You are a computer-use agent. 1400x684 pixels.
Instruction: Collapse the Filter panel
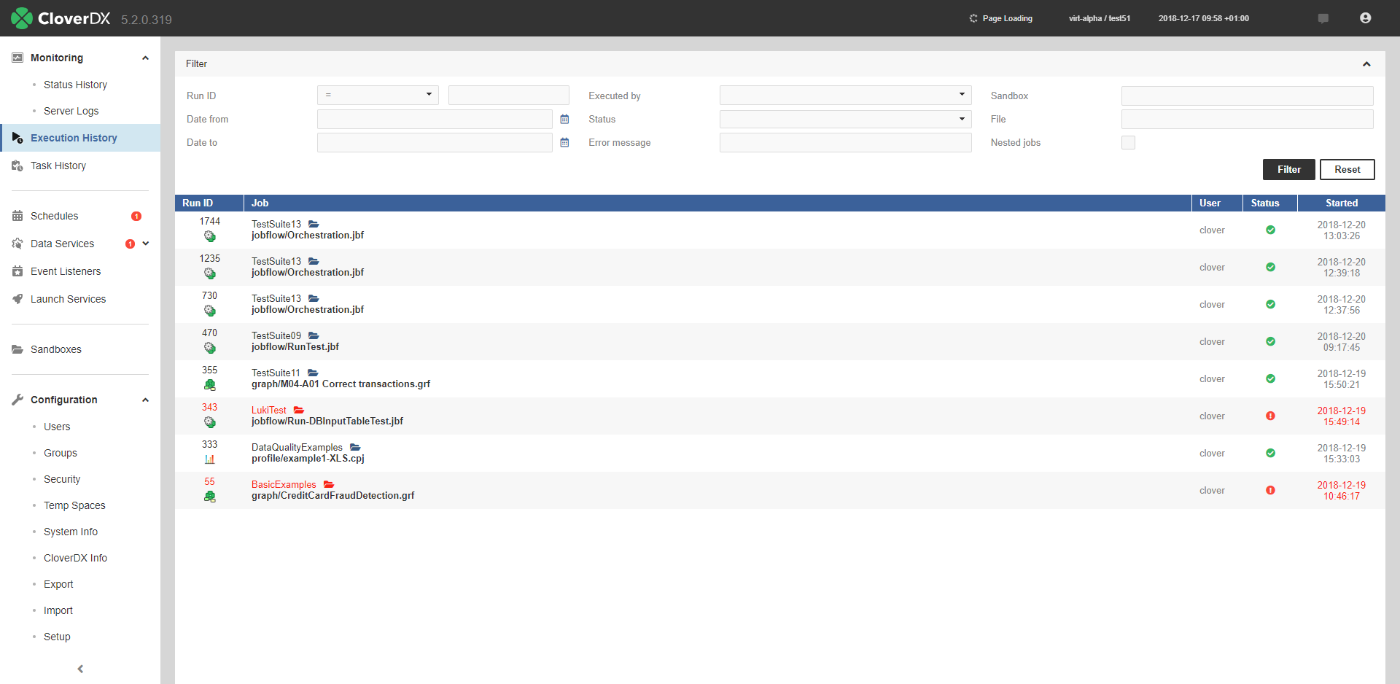[1366, 64]
